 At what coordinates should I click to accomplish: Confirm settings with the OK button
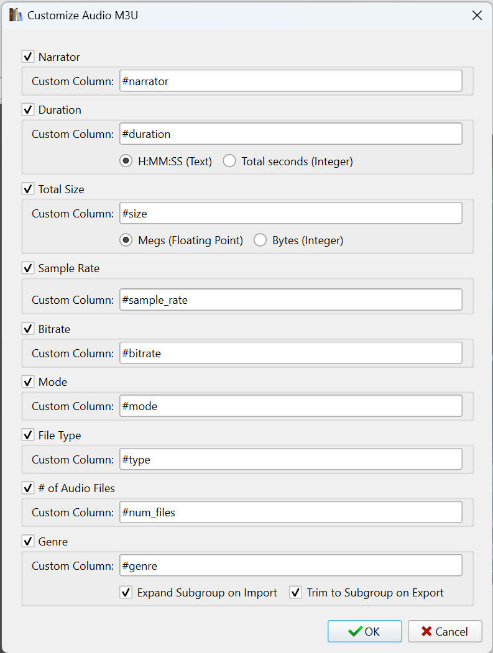coord(364,631)
